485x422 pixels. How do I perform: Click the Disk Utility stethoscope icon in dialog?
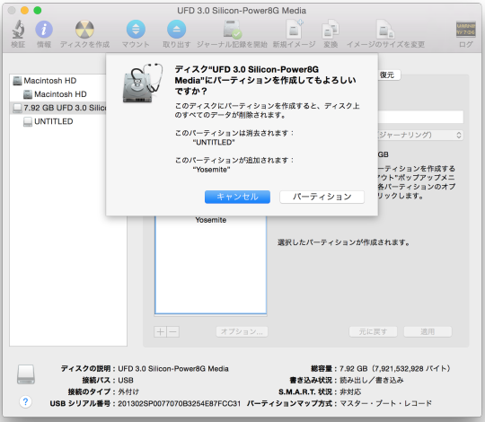pyautogui.click(x=142, y=83)
